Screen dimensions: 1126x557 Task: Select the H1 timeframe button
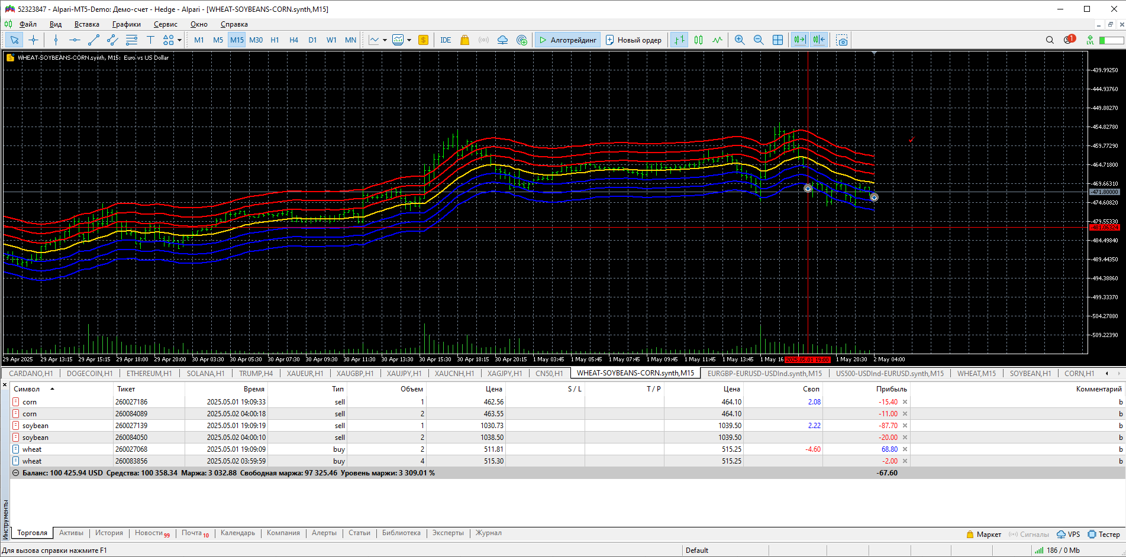[x=275, y=40]
